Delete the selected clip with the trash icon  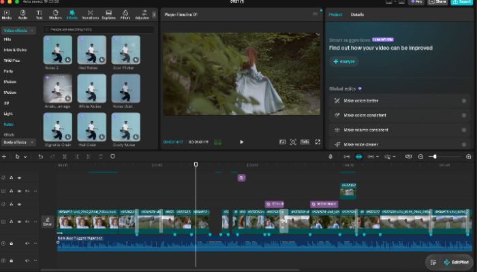pos(101,156)
